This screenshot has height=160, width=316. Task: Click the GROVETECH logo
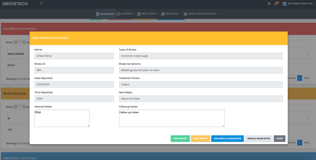[x=15, y=4]
